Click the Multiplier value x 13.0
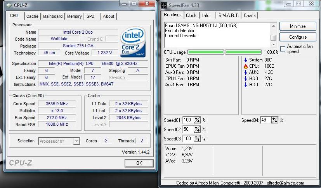 tap(57, 111)
